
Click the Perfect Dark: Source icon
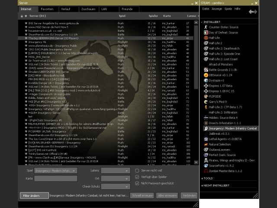click(206, 155)
